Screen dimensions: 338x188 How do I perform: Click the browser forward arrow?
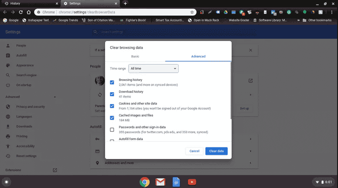(13, 12)
